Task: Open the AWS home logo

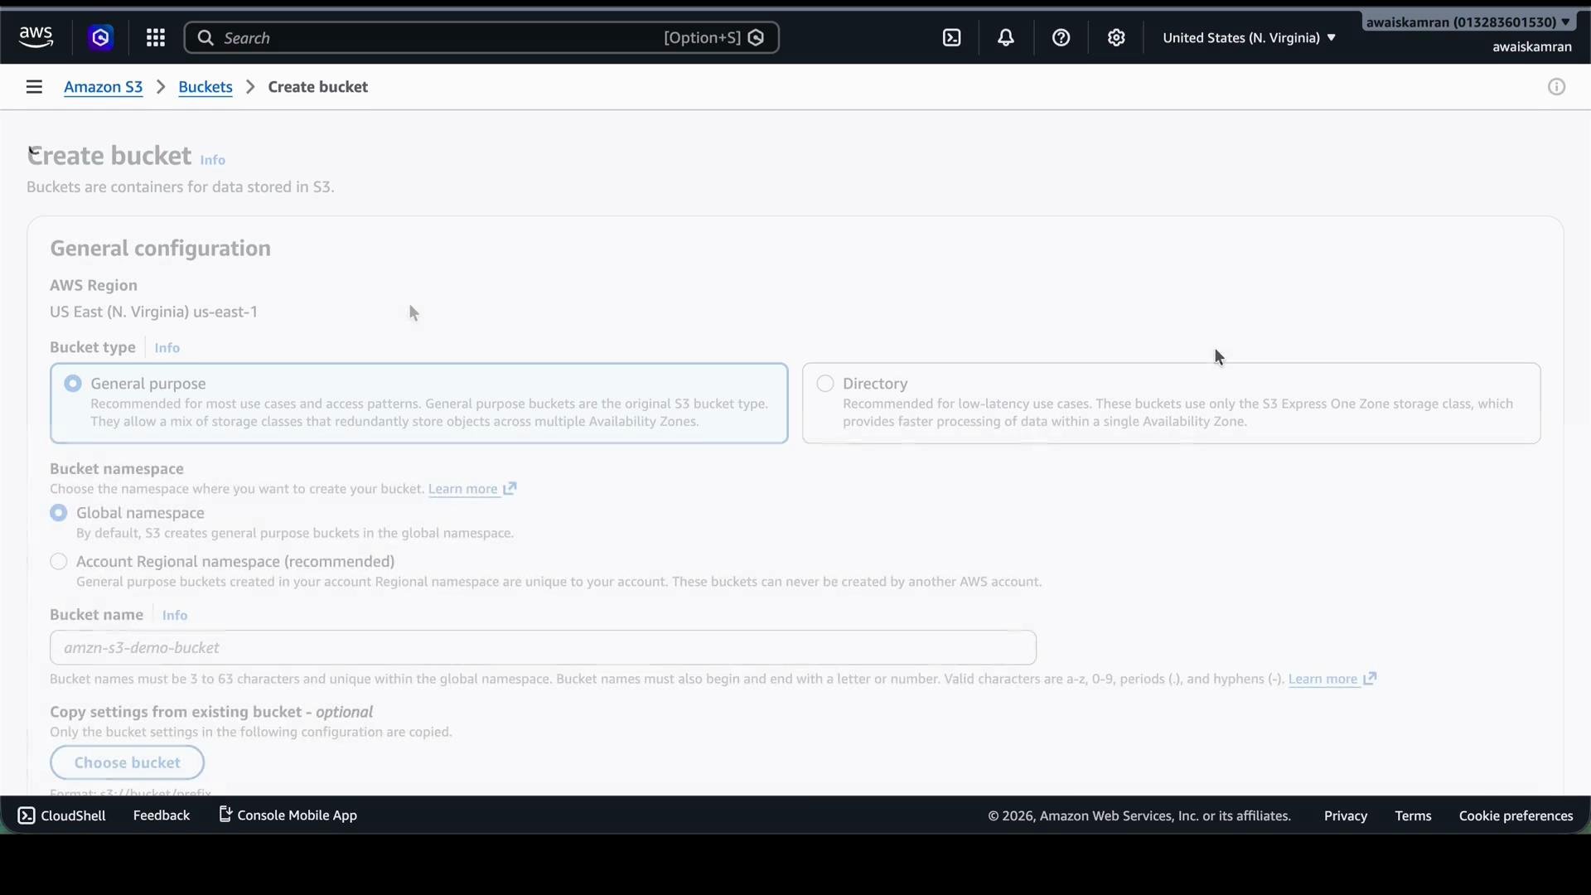Action: coord(36,37)
